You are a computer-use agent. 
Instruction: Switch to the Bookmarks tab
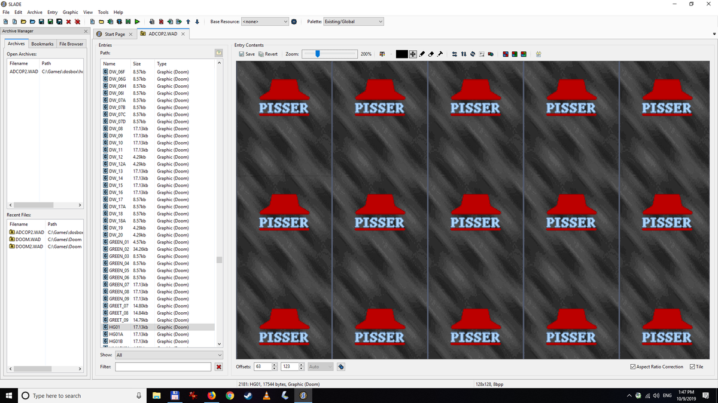[x=42, y=44]
